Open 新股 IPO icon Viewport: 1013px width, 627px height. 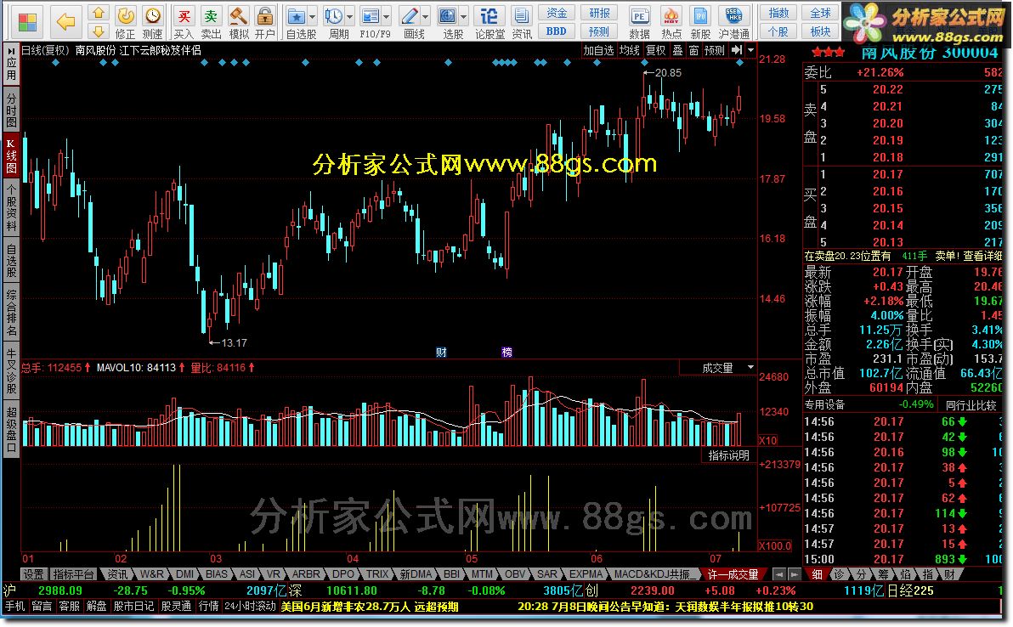coord(700,23)
